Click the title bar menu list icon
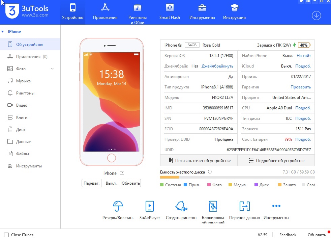 tap(308, 1)
